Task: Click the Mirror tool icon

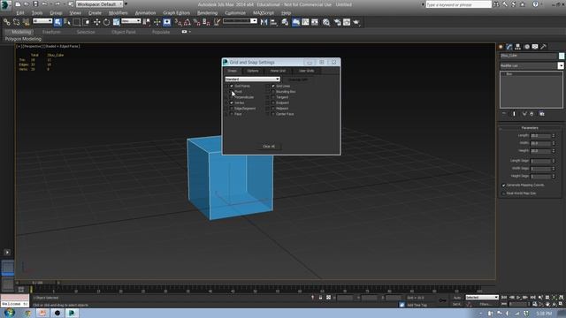Action: pos(264,22)
